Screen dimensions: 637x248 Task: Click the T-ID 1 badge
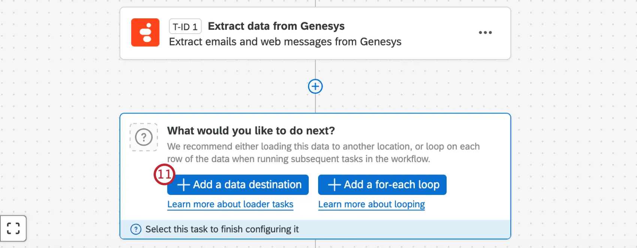click(x=185, y=26)
